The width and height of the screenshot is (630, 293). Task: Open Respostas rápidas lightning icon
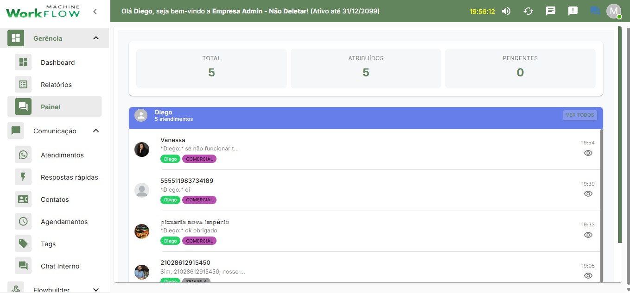point(23,177)
